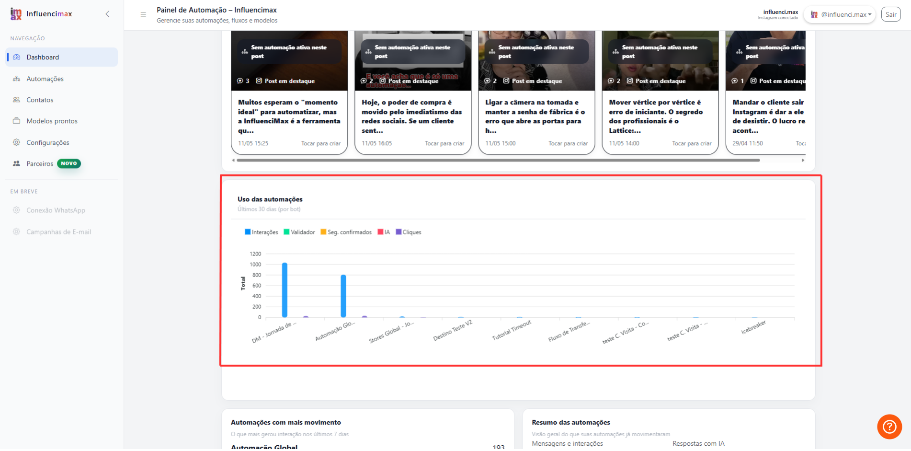Viewport: 911px width, 451px height.
Task: Click Tocar para criar on 11/05 15:25 card
Action: [x=321, y=143]
